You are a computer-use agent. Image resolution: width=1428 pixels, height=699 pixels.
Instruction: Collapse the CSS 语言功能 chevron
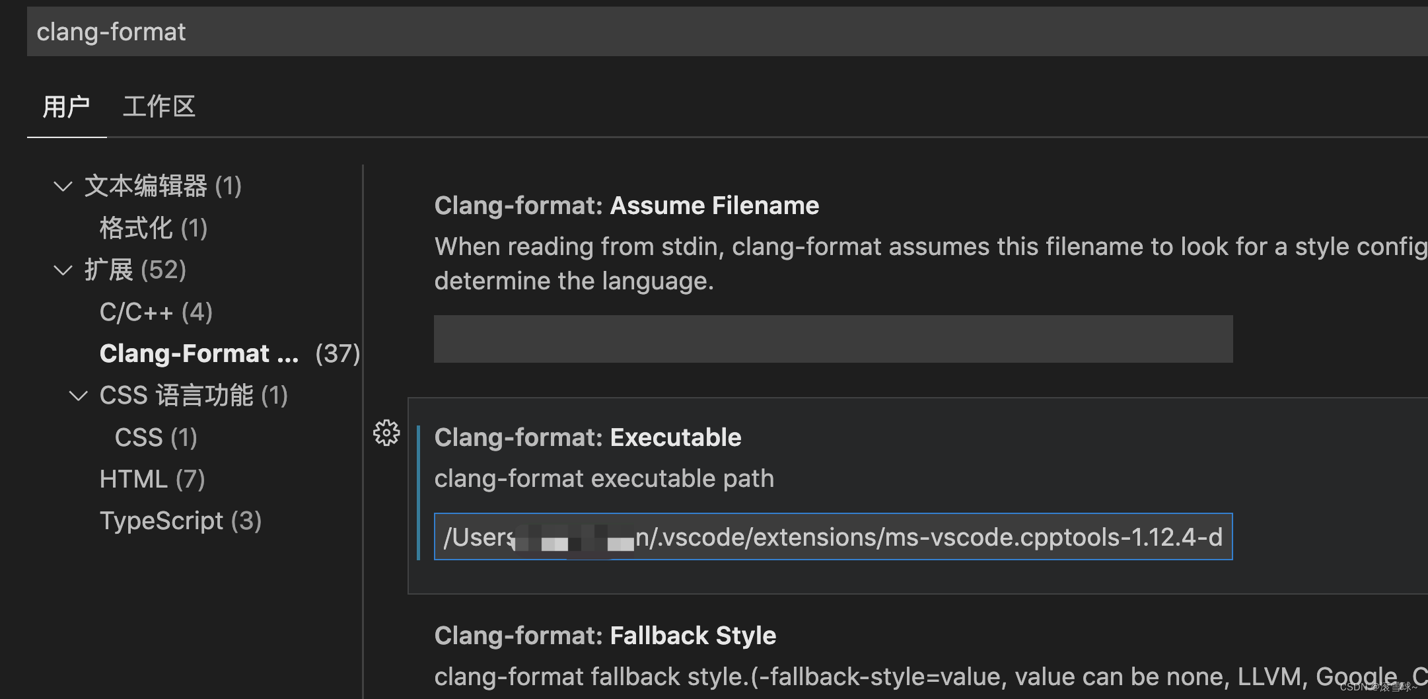point(79,396)
